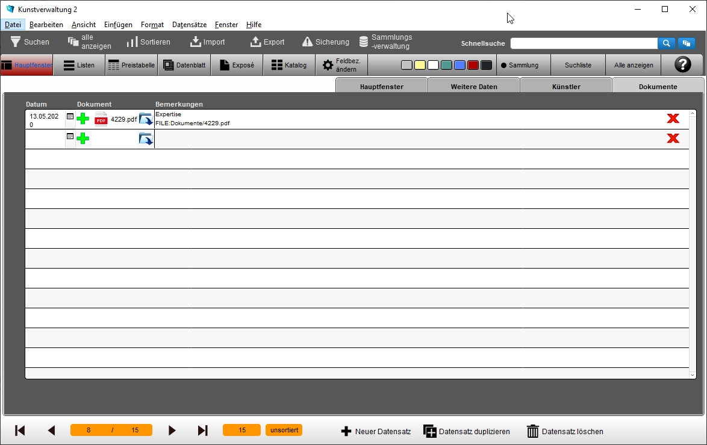The image size is (707, 445).
Task: Toggle the Sammlung radio marker button
Action: pyautogui.click(x=519, y=65)
